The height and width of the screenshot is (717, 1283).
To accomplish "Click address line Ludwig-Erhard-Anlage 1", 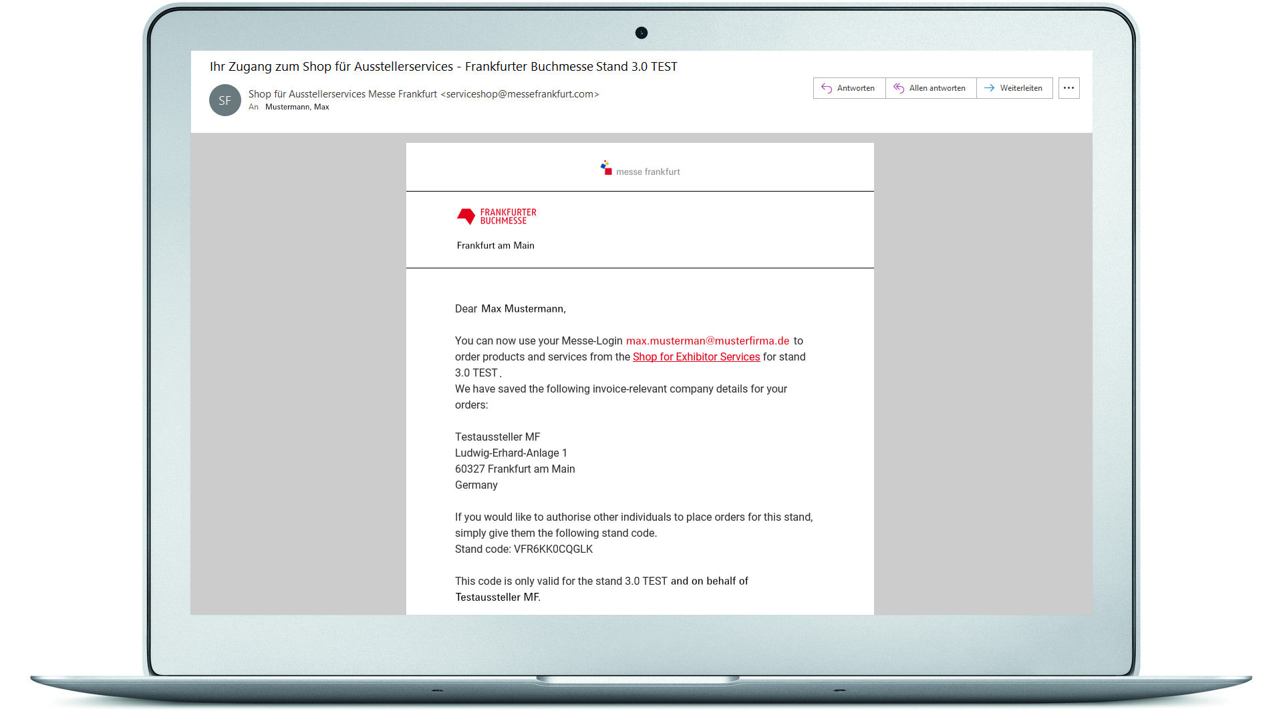I will 511,453.
